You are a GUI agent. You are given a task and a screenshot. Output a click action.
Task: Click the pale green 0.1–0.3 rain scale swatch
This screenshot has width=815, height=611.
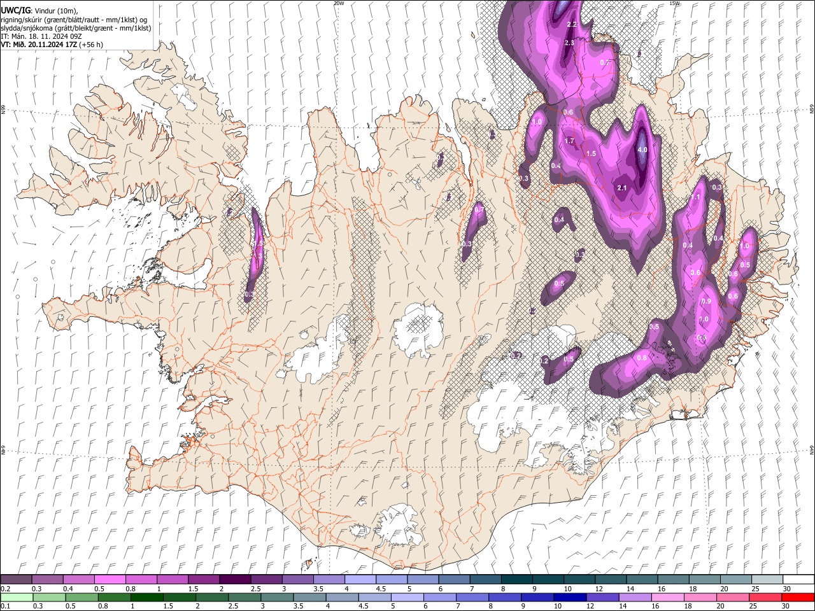coord(17,597)
